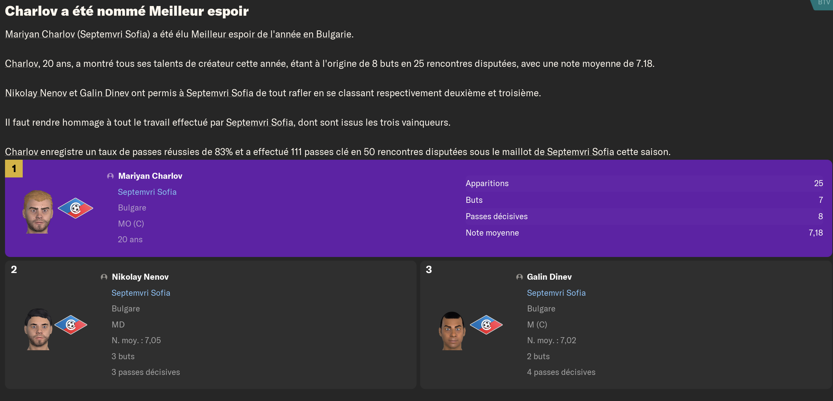833x401 pixels.
Task: Open Galin Dinev's face portrait
Action: click(452, 331)
